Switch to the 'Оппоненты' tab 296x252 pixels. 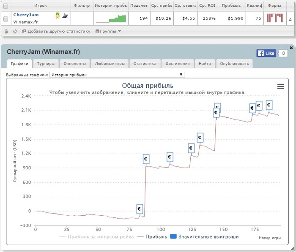click(75, 64)
